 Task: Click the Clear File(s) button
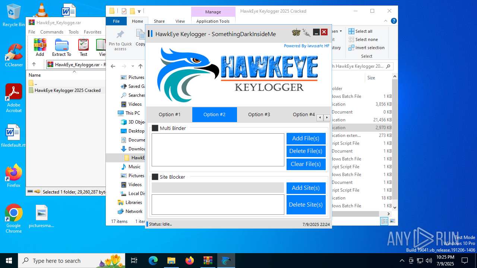point(306,164)
